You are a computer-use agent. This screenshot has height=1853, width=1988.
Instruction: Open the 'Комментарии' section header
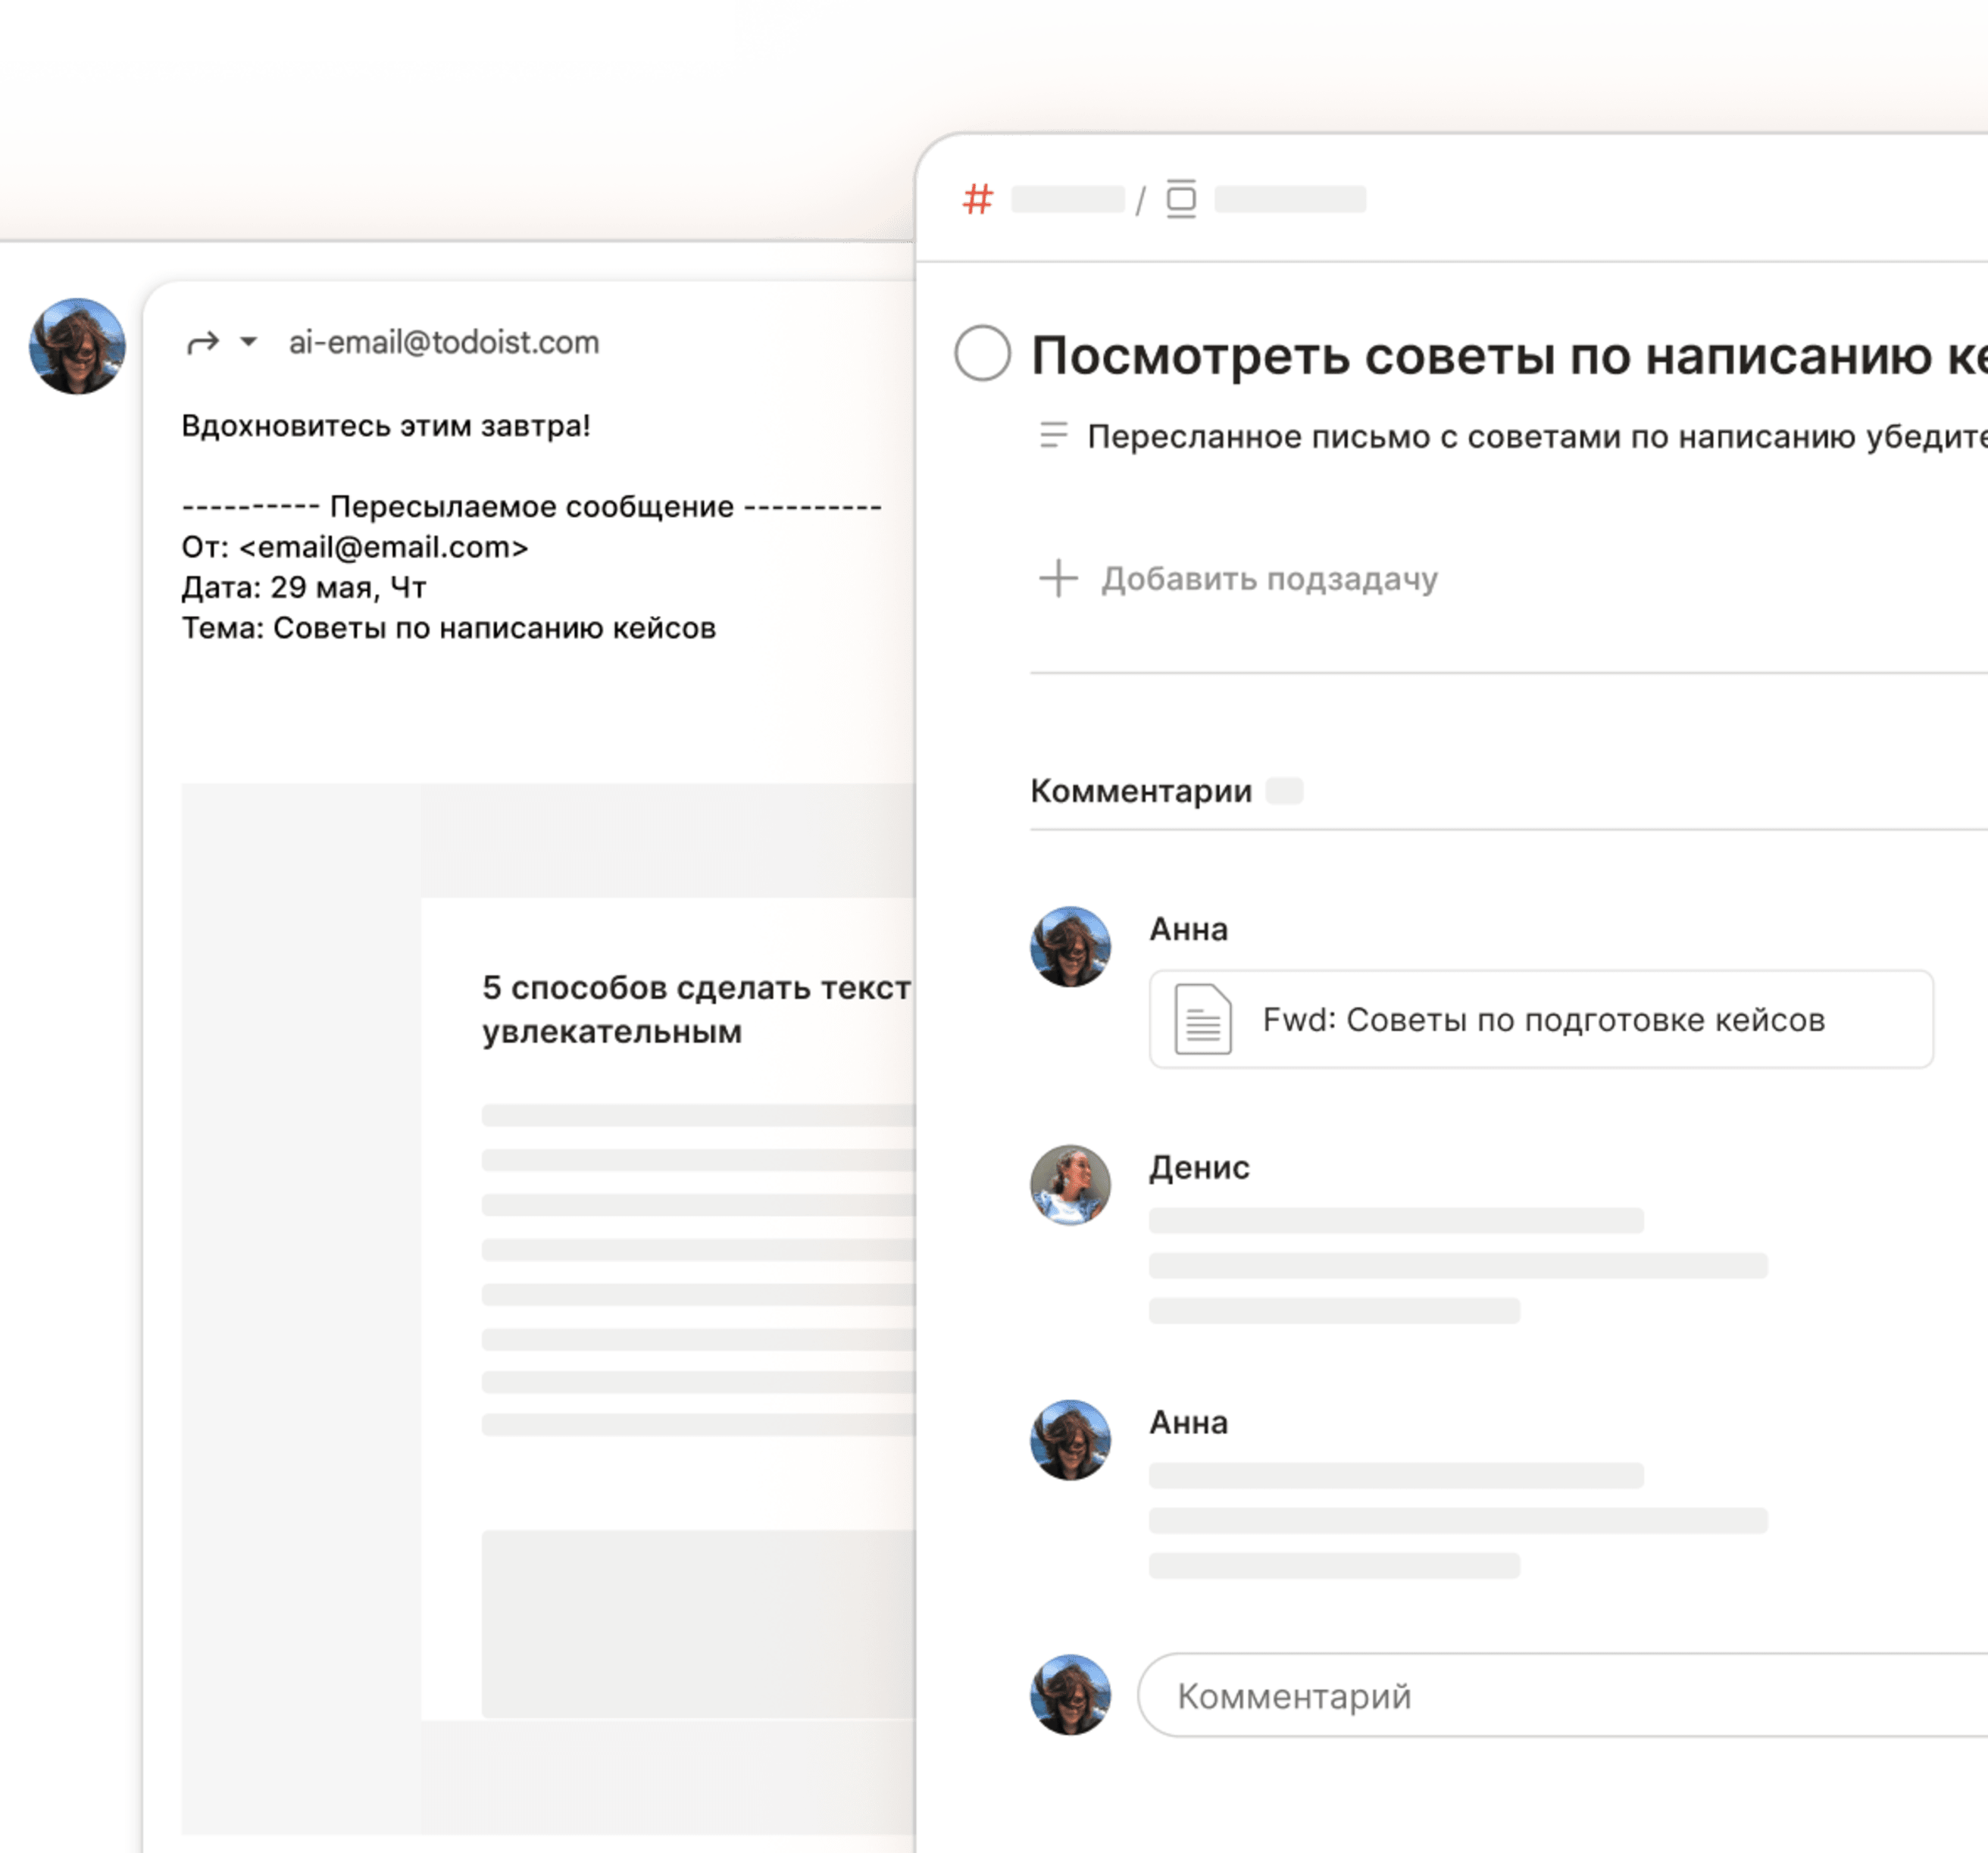tap(1140, 791)
